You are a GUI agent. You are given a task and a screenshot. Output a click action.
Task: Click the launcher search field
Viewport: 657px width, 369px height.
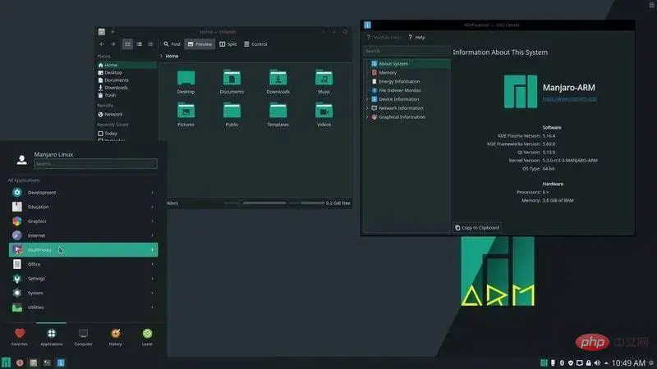[x=95, y=164]
